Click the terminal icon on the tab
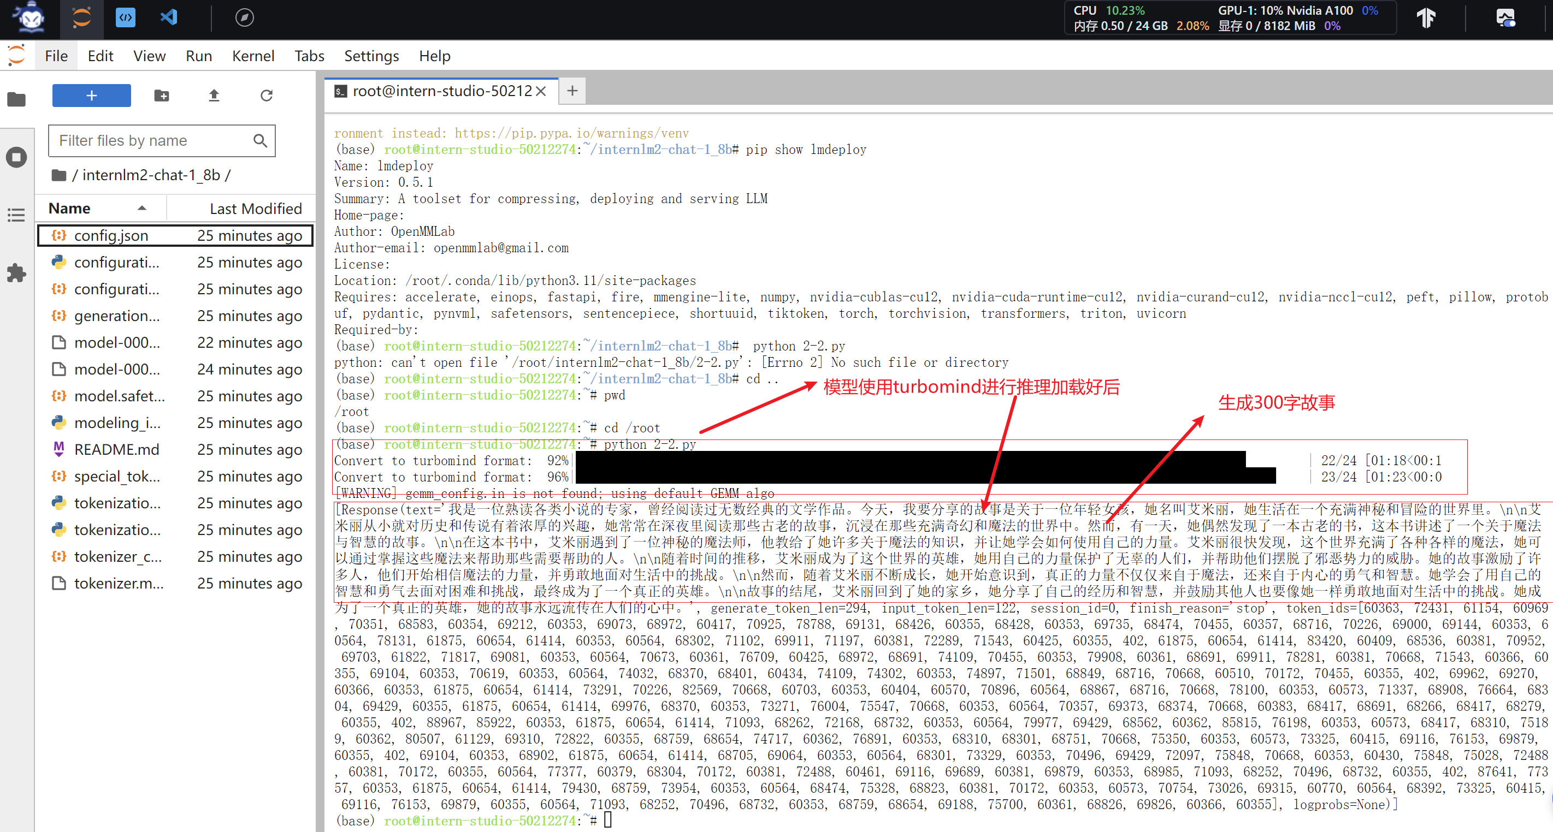 pos(341,92)
